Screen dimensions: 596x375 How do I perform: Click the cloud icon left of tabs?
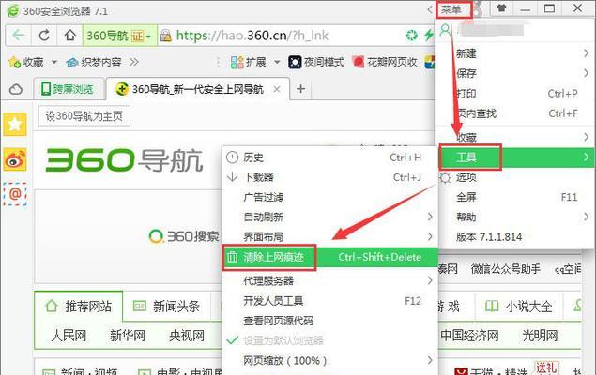[x=16, y=90]
